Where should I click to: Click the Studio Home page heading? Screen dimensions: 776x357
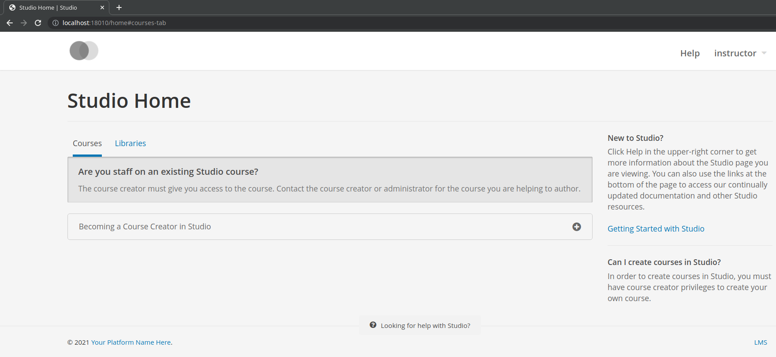point(129,101)
